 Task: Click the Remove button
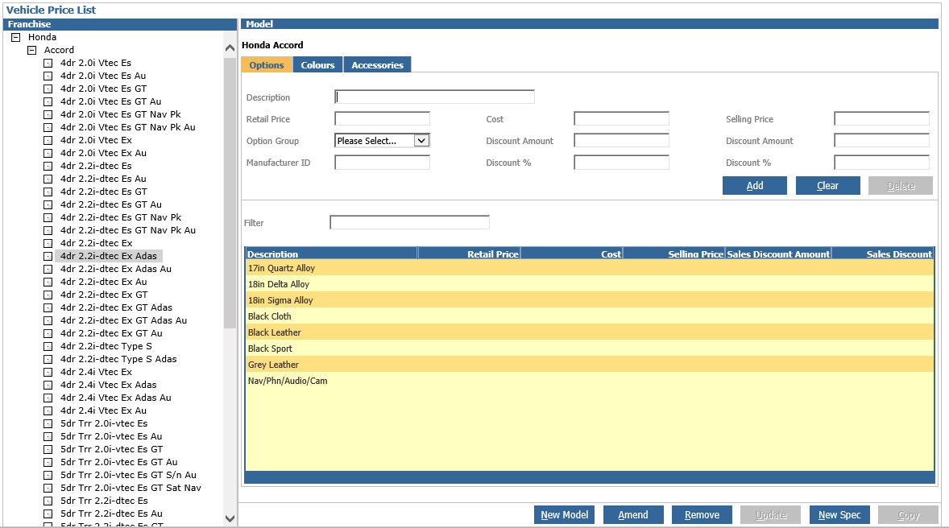click(702, 514)
